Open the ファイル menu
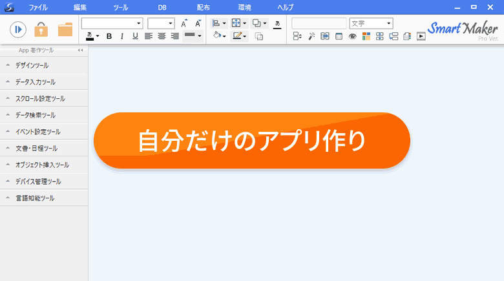This screenshot has width=504, height=281. click(x=38, y=7)
